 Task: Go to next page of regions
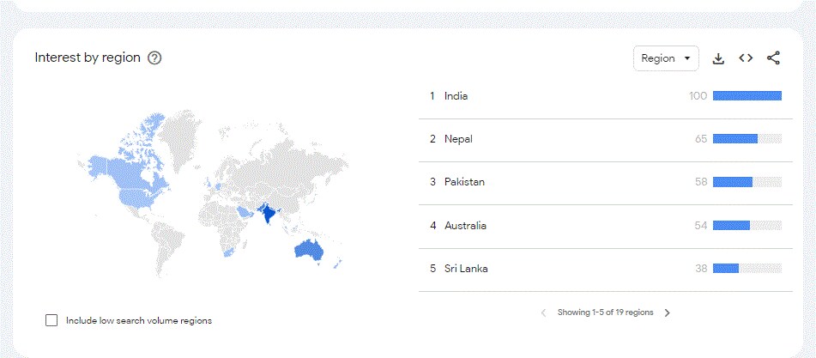(668, 313)
